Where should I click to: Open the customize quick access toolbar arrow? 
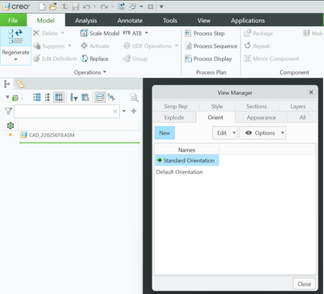tap(161, 6)
